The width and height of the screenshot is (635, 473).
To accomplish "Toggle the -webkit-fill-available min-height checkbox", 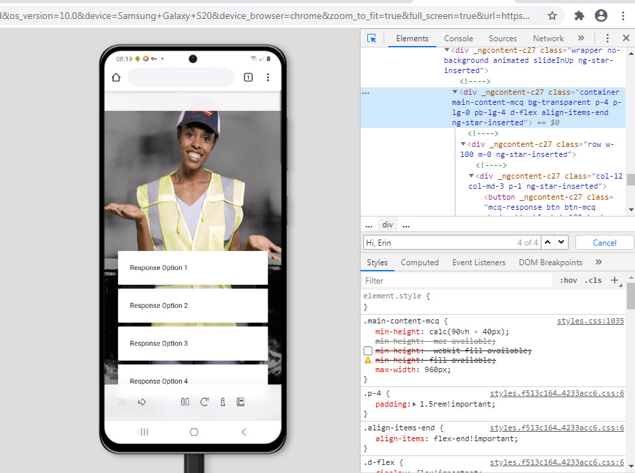I will (368, 351).
